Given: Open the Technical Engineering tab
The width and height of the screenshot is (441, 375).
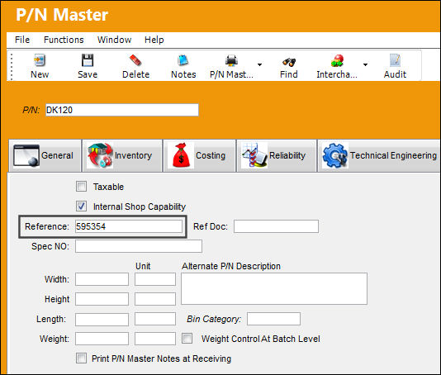Looking at the screenshot, I should click(x=379, y=155).
